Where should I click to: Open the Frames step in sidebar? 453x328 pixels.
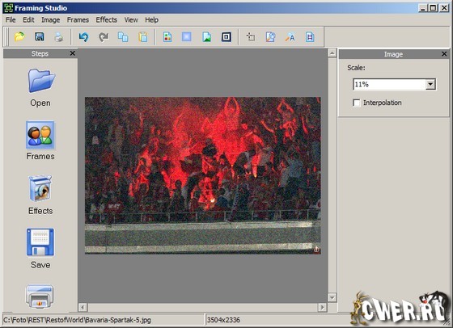coord(40,141)
